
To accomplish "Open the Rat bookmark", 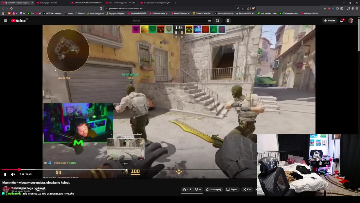I will click(22, 13).
